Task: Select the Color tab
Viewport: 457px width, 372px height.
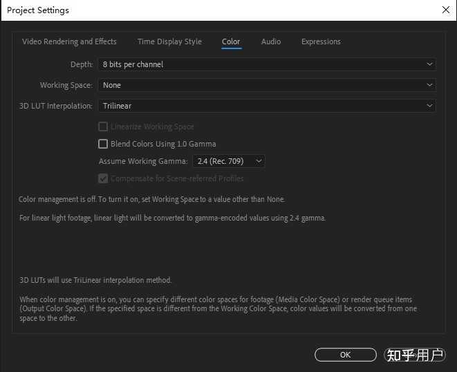Action: click(x=231, y=41)
